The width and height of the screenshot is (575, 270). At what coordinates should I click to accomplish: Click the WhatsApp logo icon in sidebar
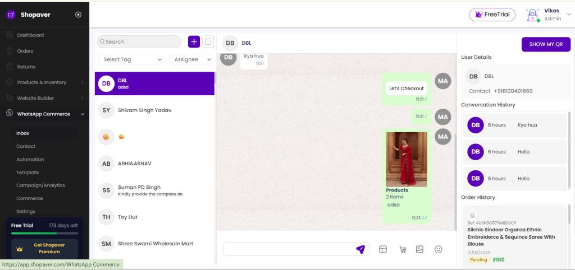[x=10, y=113]
